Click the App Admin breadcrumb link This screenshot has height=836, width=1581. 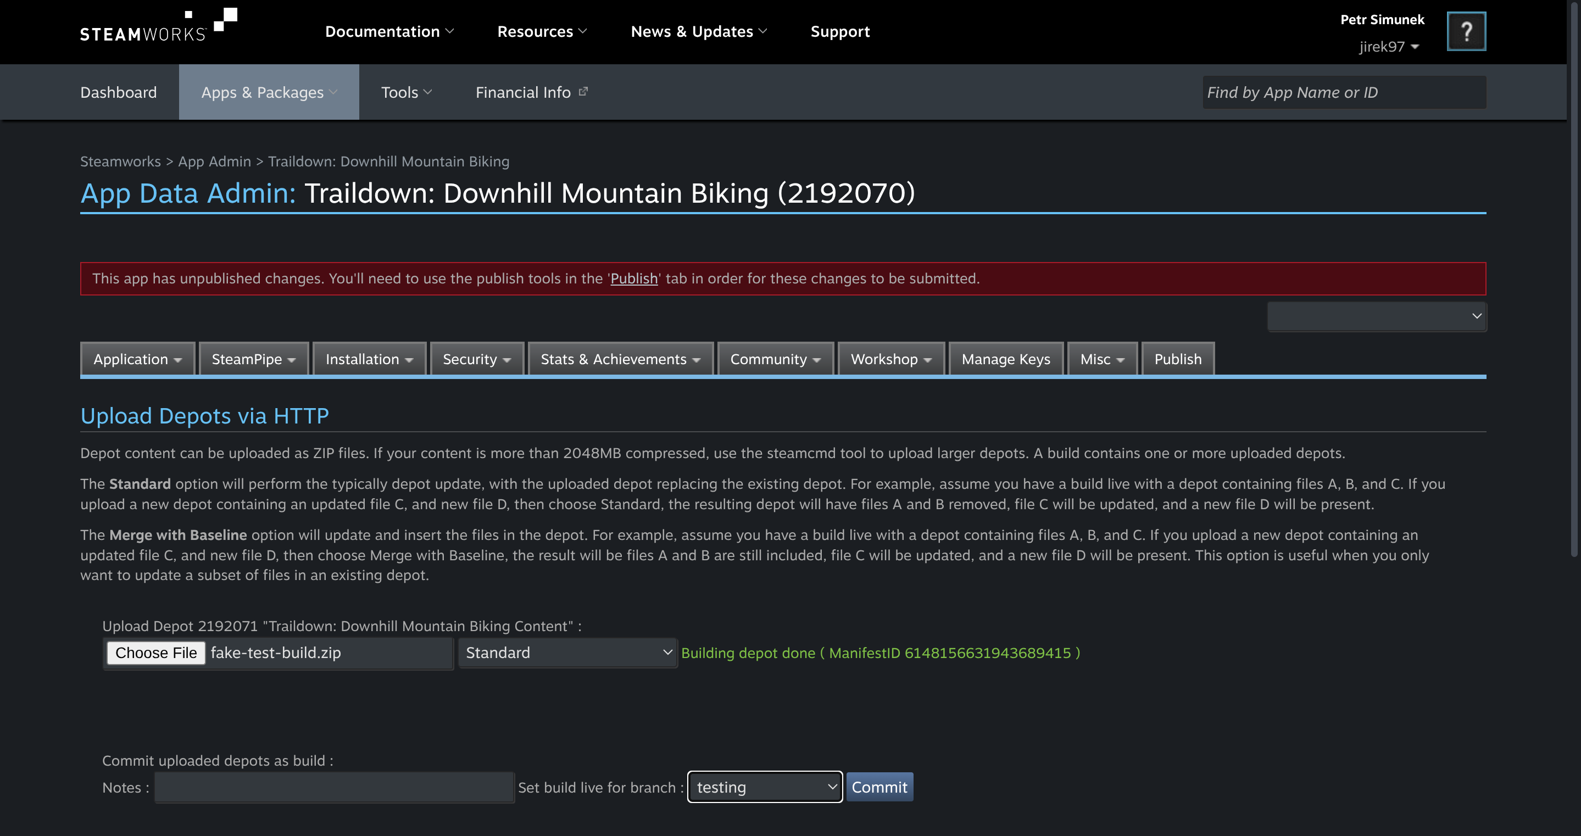[214, 161]
